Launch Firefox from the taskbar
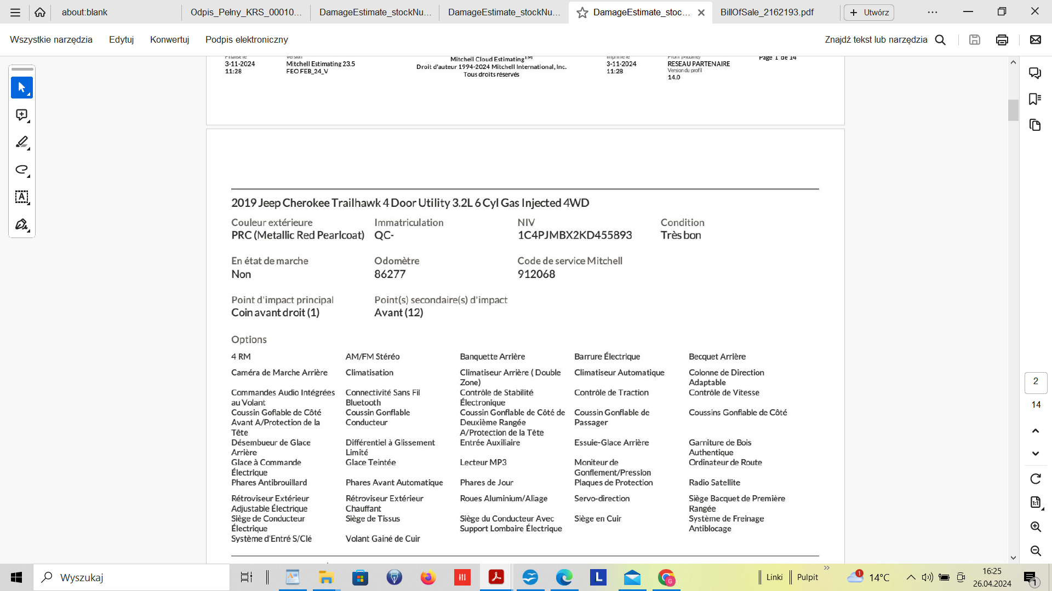 (428, 577)
